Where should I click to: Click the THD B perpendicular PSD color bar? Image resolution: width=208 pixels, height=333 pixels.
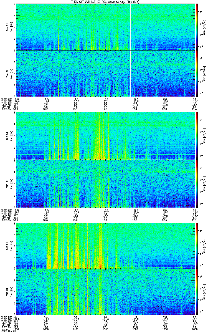[197, 135]
